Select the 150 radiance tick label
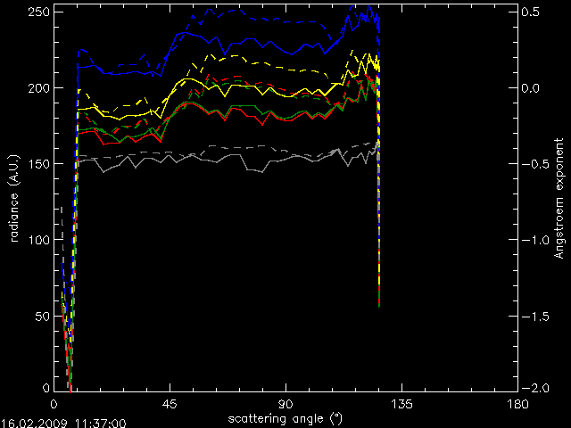571x428 pixels. [x=38, y=164]
